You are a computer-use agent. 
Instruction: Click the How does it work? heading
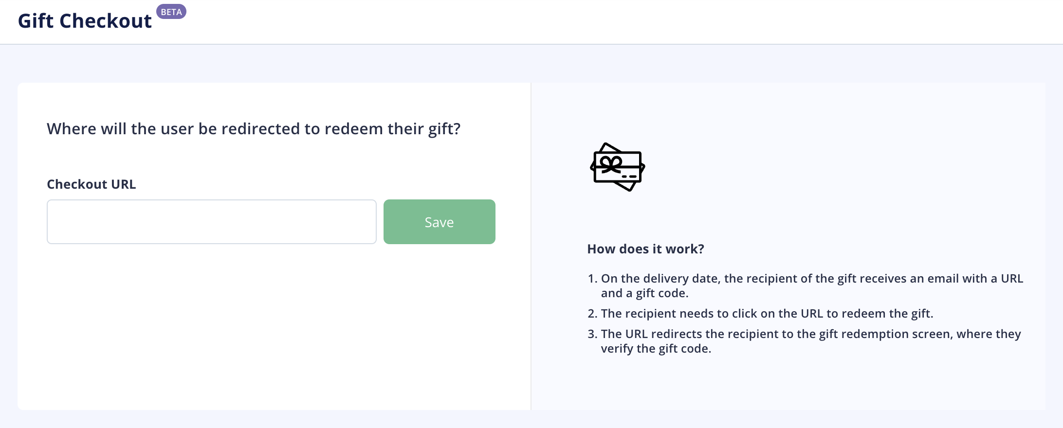(646, 249)
